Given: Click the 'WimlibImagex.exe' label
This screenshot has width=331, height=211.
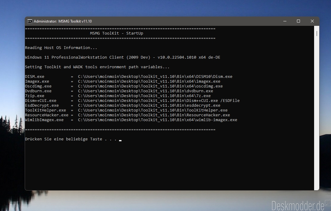Looking at the screenshot, I should 44,120.
